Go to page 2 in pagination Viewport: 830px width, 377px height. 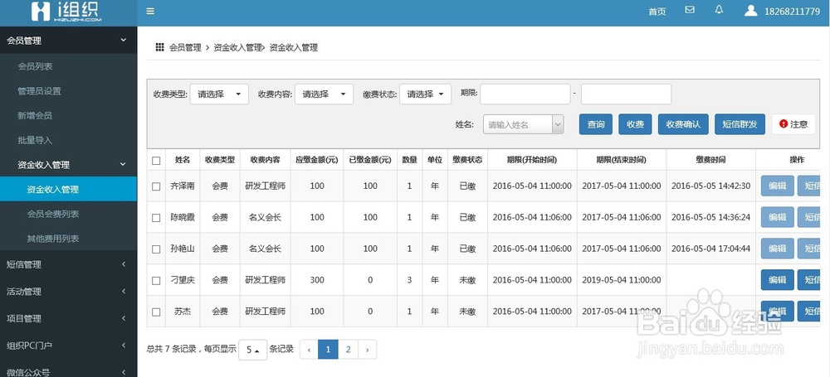pyautogui.click(x=348, y=350)
